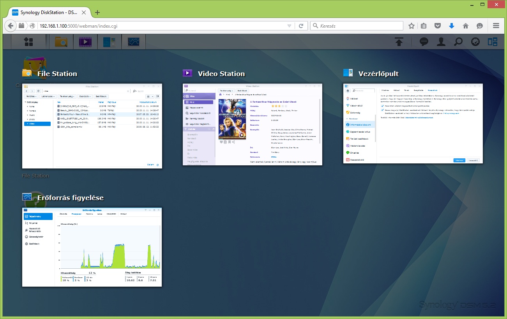The width and height of the screenshot is (507, 319).
Task: Open URL history dropdown arrow
Action: pyautogui.click(x=289, y=26)
